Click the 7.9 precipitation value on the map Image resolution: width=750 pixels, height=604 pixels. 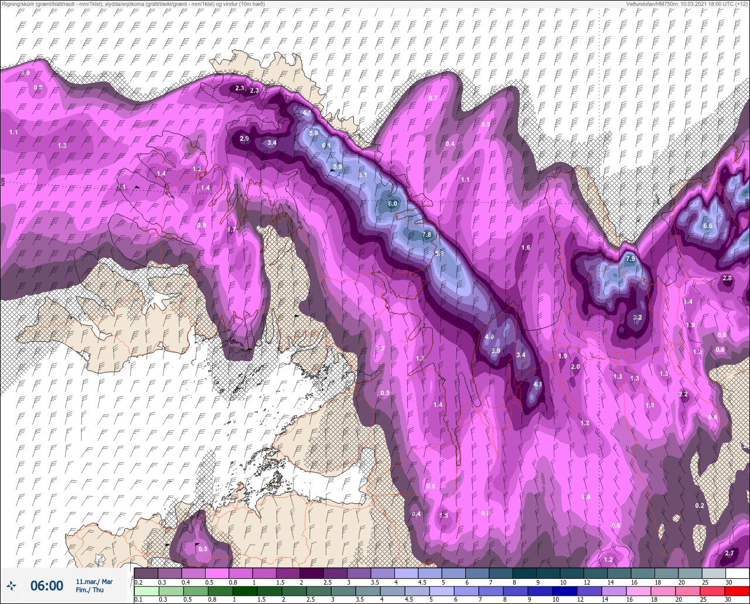[630, 259]
